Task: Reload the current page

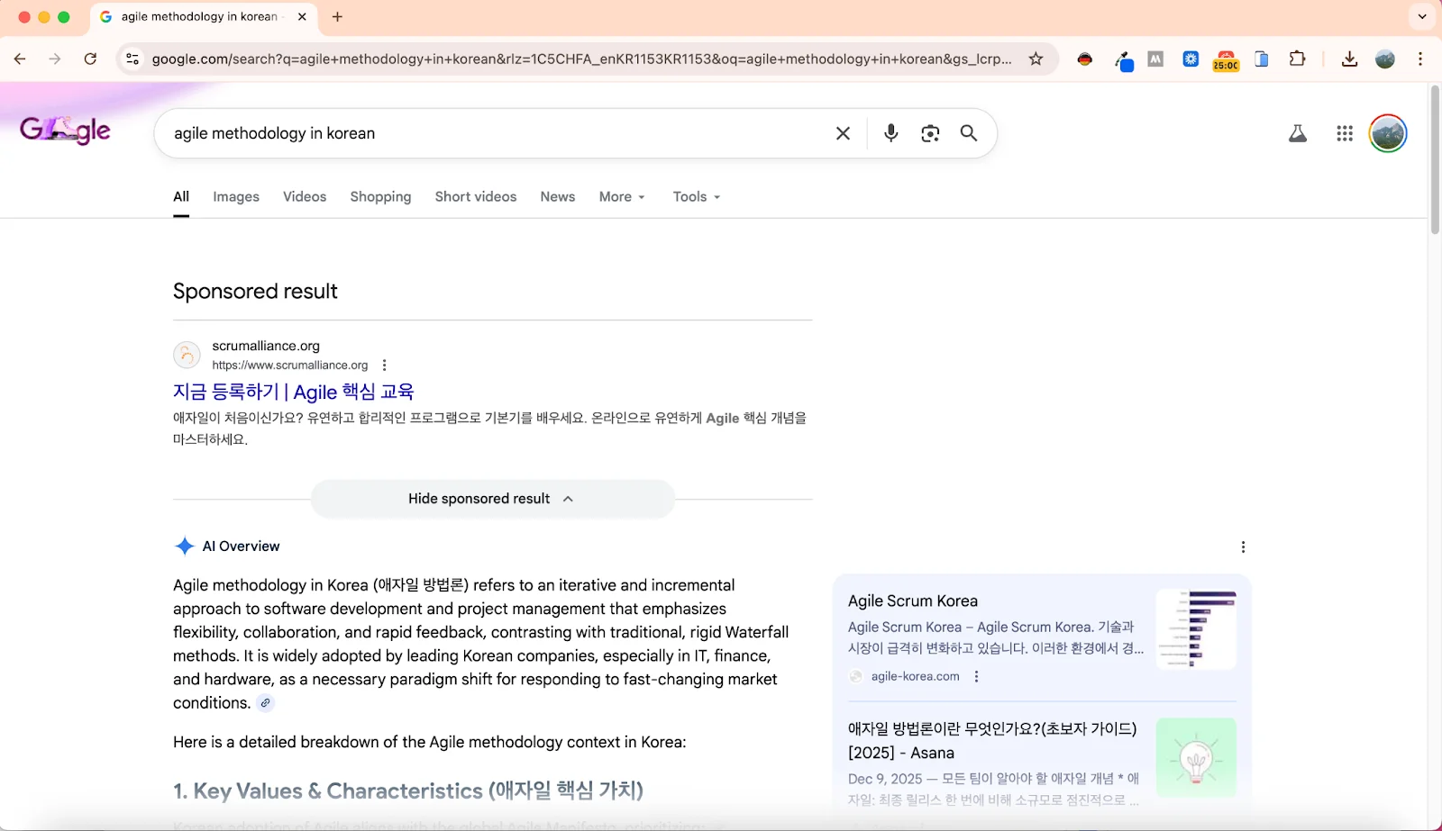Action: 90,59
